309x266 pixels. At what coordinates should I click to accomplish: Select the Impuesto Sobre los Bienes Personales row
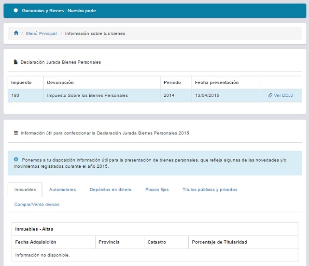tap(87, 95)
